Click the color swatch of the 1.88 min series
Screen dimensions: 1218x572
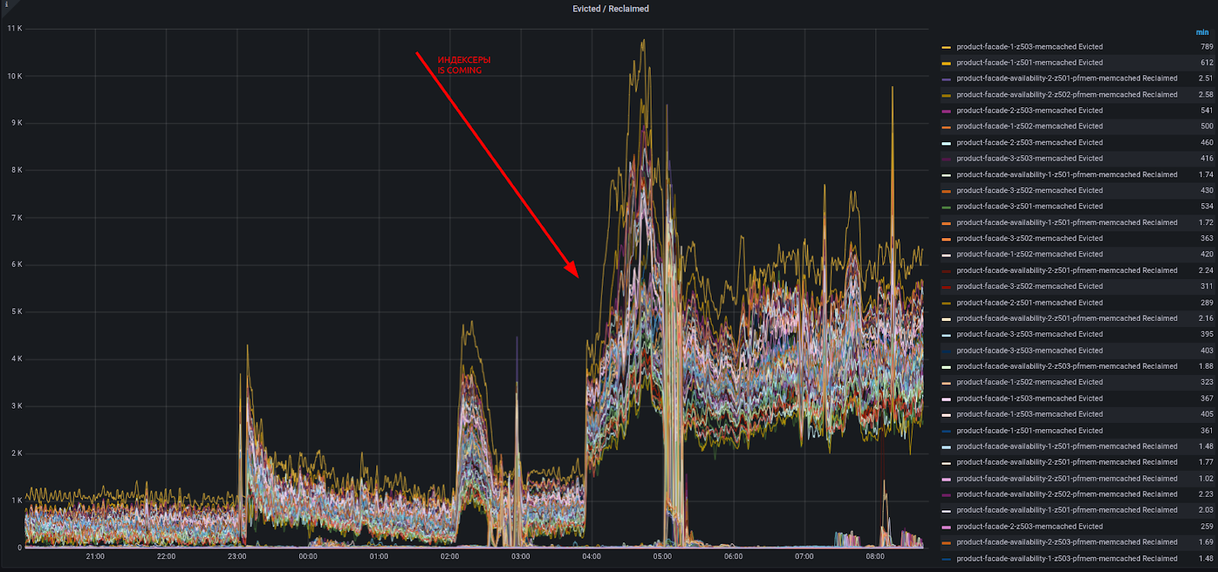click(x=946, y=367)
